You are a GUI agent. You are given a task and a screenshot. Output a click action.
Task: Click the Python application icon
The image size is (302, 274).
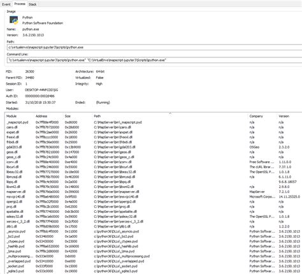(x=14, y=20)
